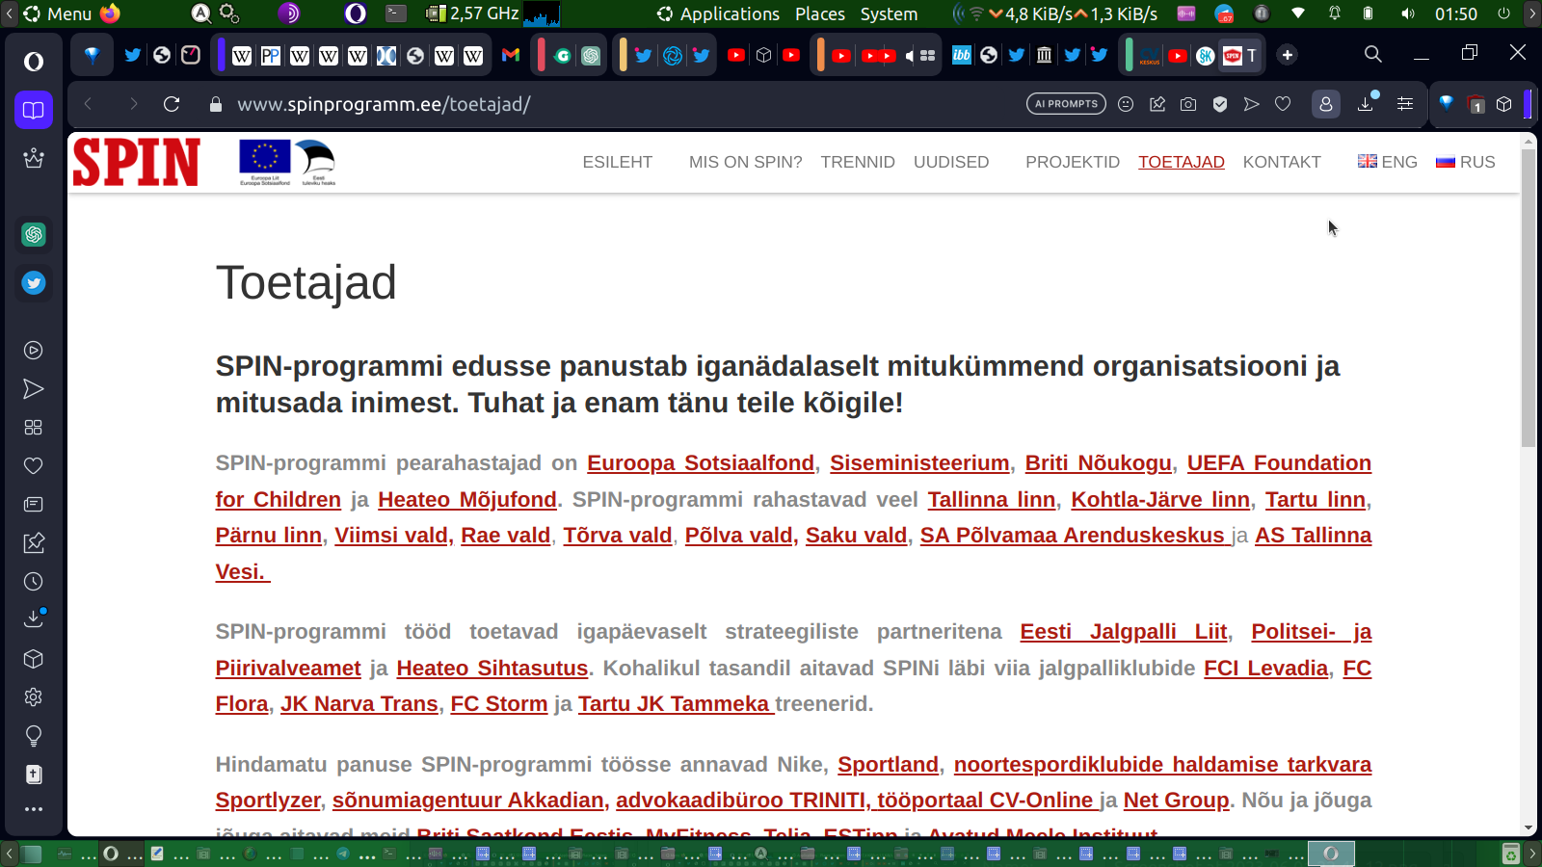Image resolution: width=1542 pixels, height=867 pixels.
Task: Click the padlock site security icon
Action: (x=216, y=104)
